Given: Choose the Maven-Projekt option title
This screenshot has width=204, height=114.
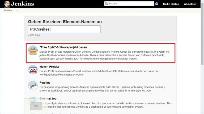Looking at the screenshot, I should click(x=49, y=67).
